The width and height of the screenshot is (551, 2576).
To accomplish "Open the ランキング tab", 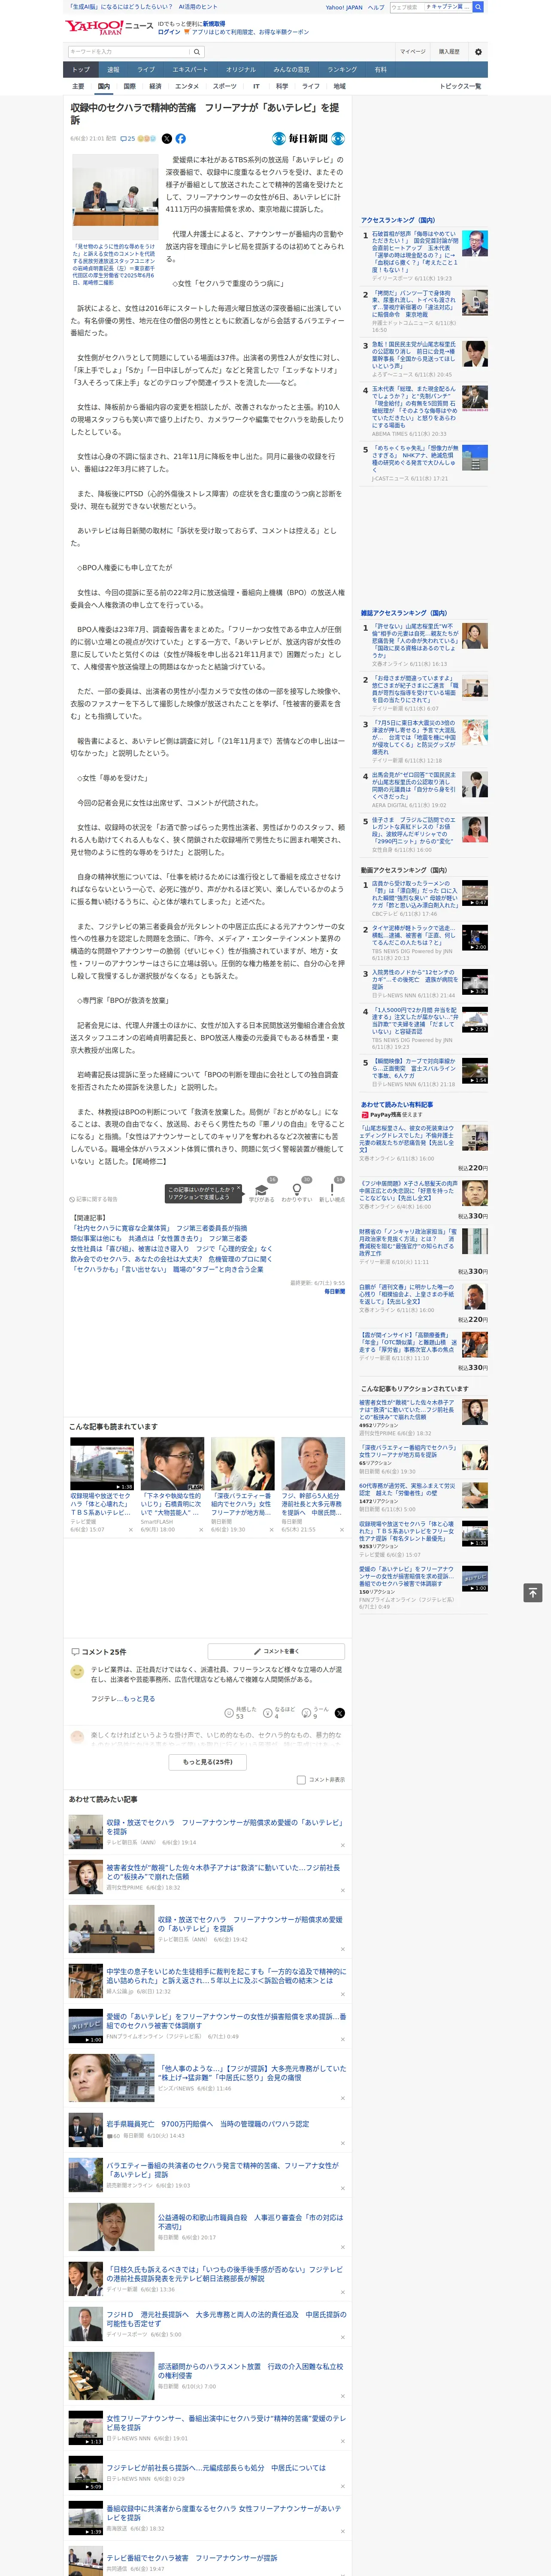I will [342, 70].
